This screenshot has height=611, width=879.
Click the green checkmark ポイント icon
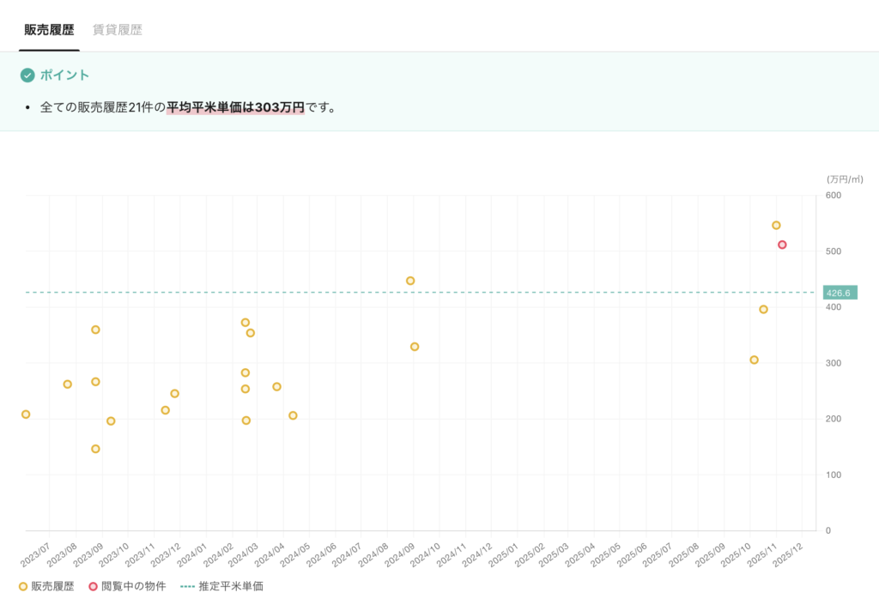click(27, 76)
